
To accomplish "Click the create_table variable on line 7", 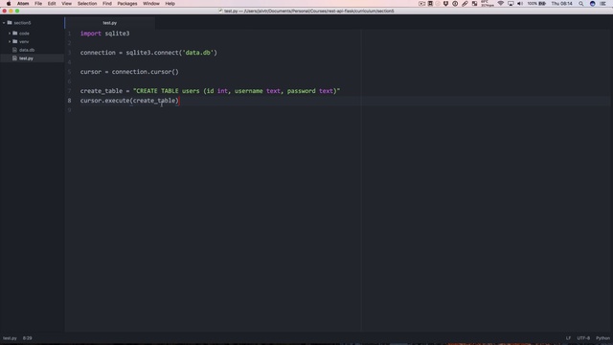I will pos(102,91).
